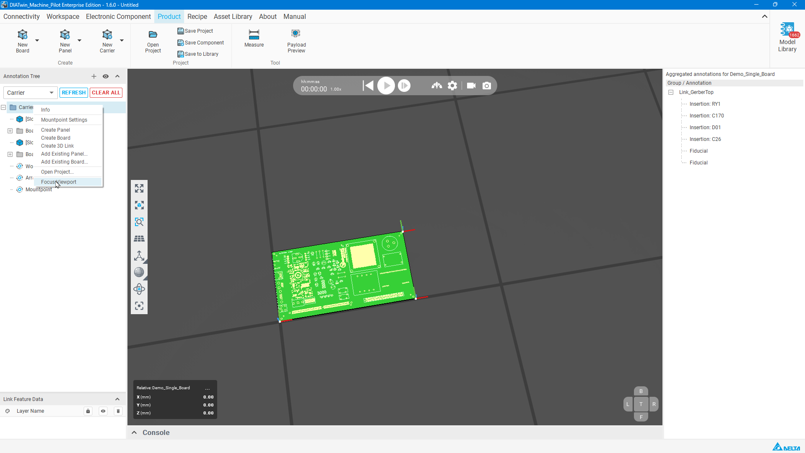805x453 pixels.
Task: Open the New Carrier dropdown arrow
Action: (x=122, y=41)
